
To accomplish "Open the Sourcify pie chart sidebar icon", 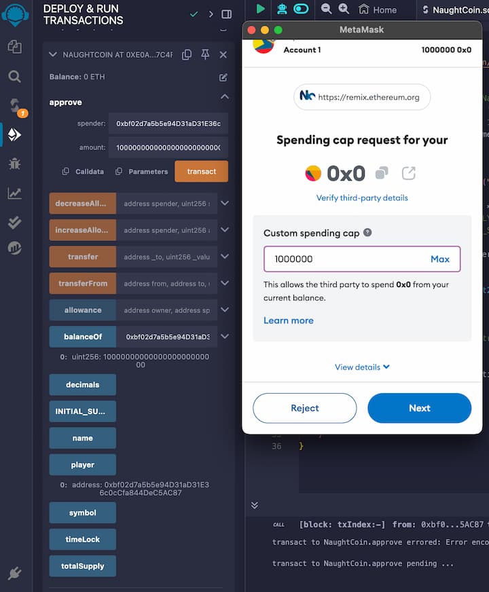I will pyautogui.click(x=15, y=248).
